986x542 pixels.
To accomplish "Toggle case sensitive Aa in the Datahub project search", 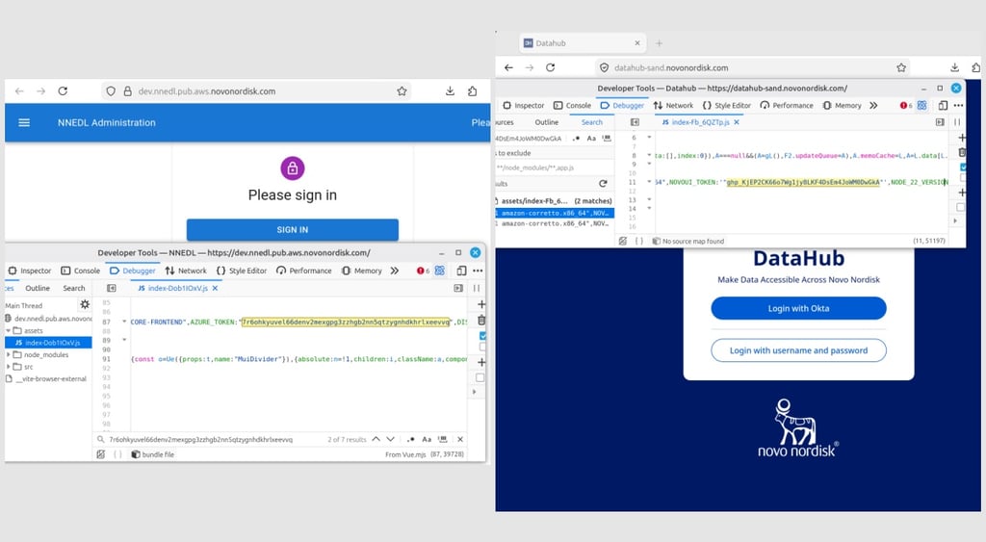I will (x=591, y=139).
